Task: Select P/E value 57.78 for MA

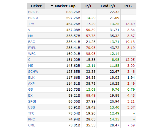Action: [91, 36]
